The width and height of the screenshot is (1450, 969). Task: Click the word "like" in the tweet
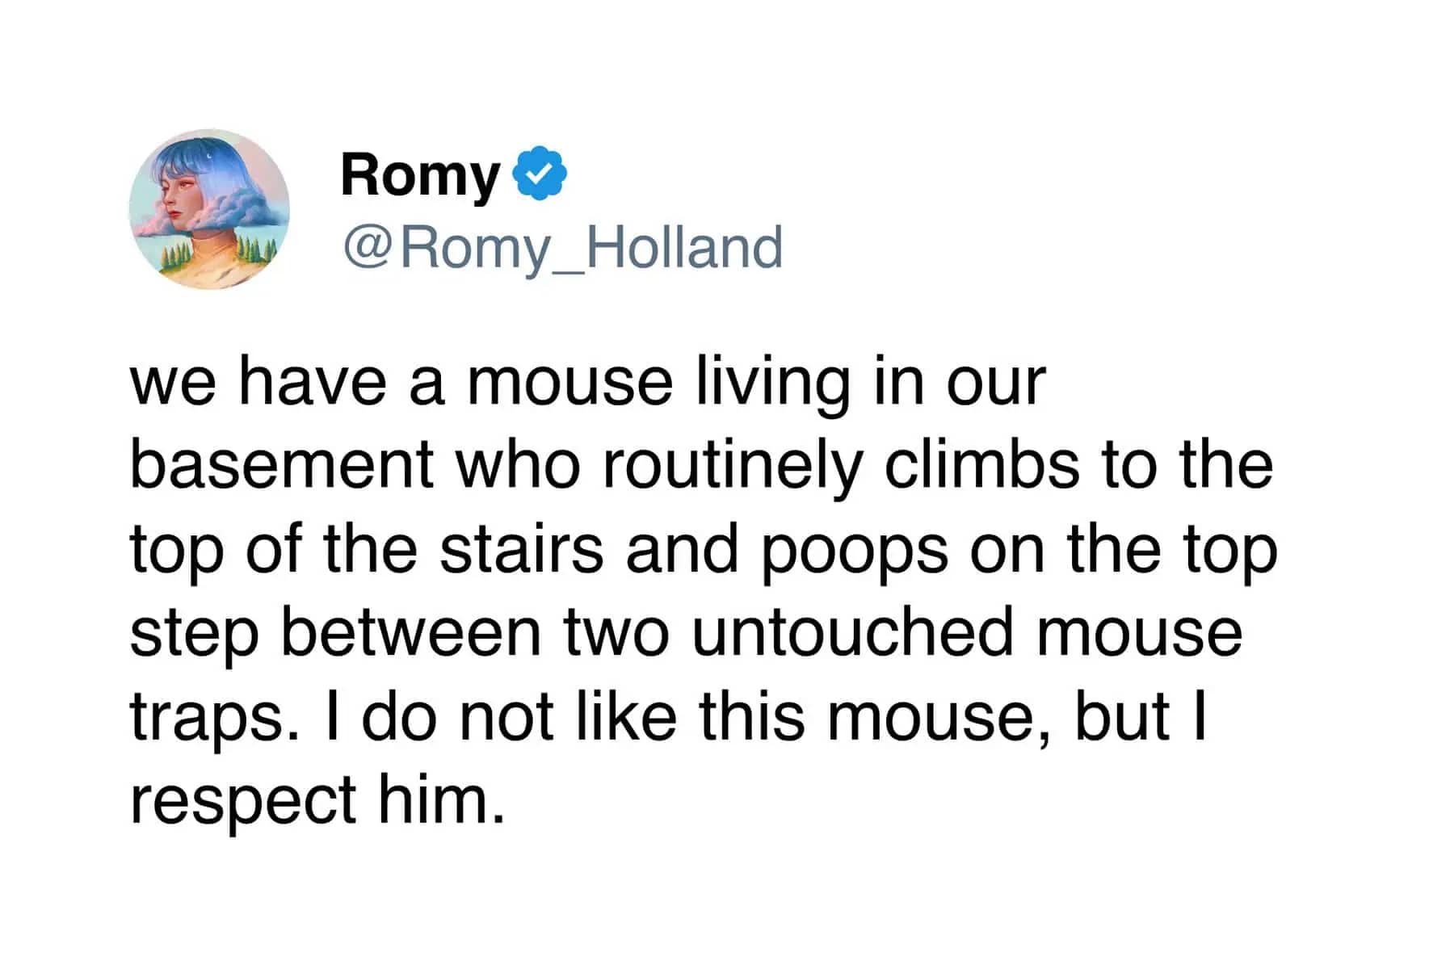click(x=625, y=715)
